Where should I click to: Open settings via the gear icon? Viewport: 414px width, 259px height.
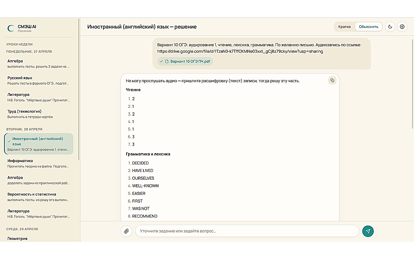tap(402, 27)
